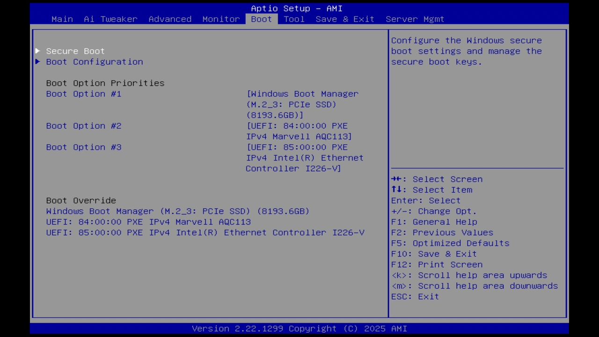Change the Boot Option #2 setting
This screenshot has width=599, height=337.
(x=83, y=125)
